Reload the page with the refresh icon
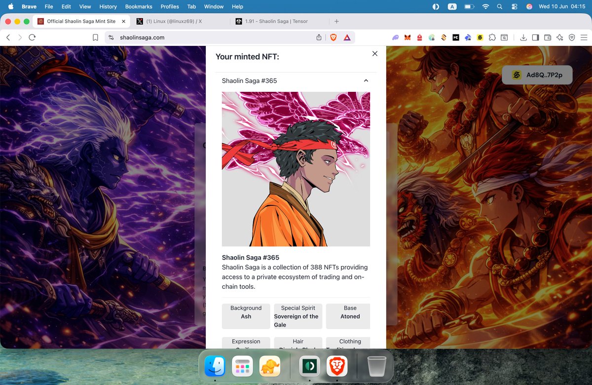This screenshot has width=592, height=385. [33, 38]
